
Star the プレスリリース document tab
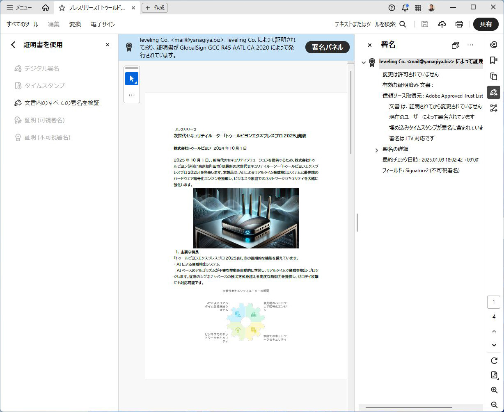click(62, 8)
